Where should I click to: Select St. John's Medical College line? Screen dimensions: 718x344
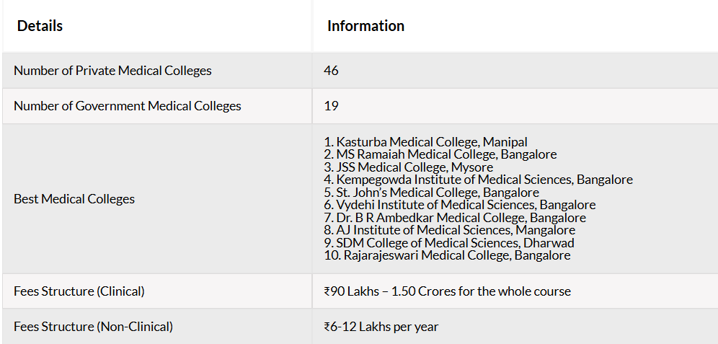point(431,193)
